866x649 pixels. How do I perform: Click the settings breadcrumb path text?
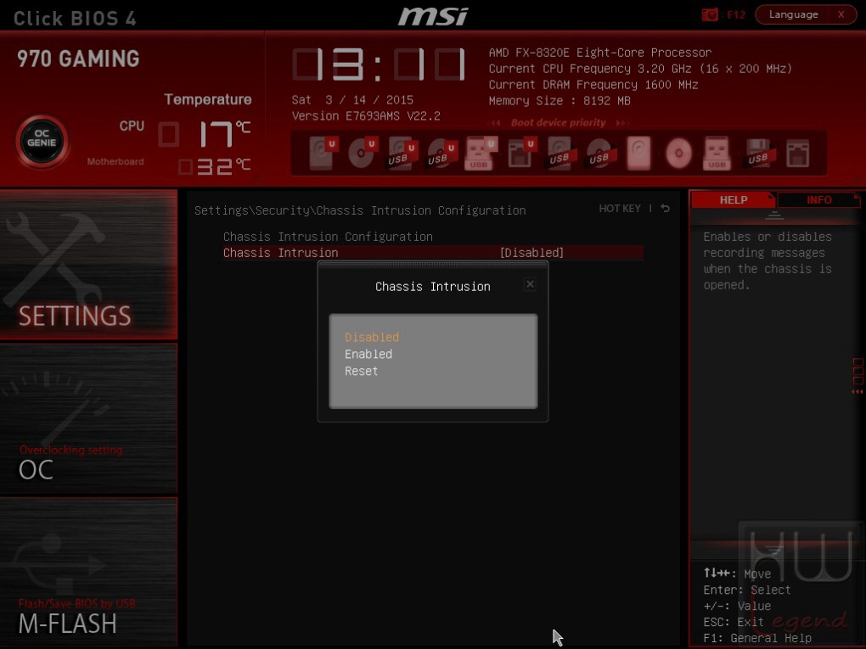click(x=360, y=210)
